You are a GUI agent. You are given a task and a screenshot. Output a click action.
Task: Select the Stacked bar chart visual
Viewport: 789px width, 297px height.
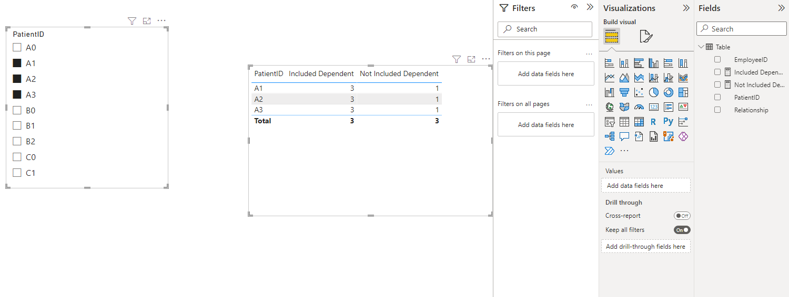(x=610, y=63)
